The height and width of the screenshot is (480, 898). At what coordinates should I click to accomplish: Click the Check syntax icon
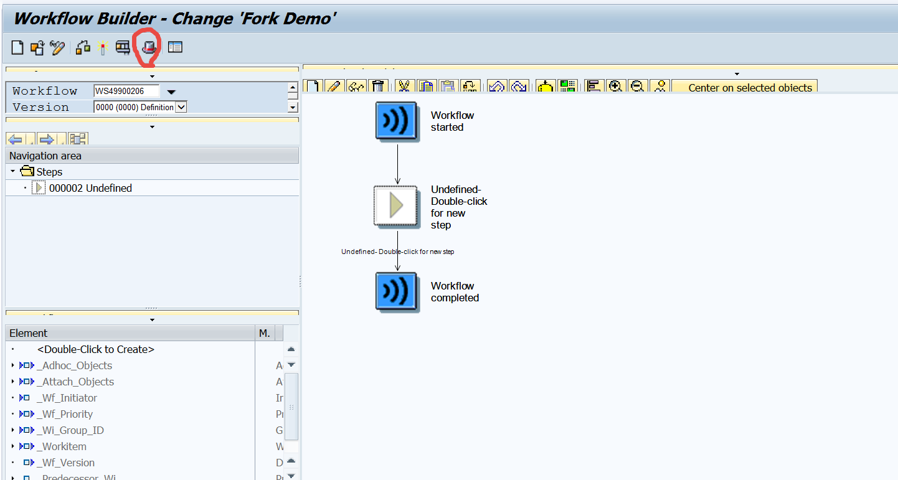(x=83, y=47)
